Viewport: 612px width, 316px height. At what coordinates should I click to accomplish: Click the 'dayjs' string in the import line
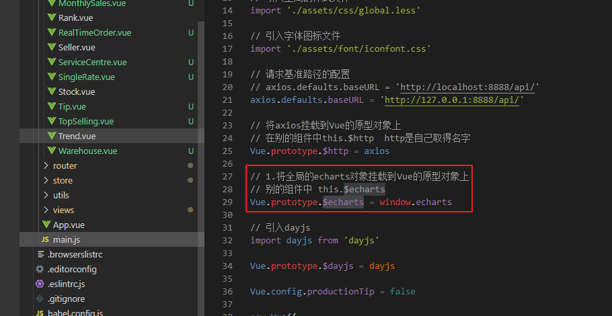tap(361, 240)
